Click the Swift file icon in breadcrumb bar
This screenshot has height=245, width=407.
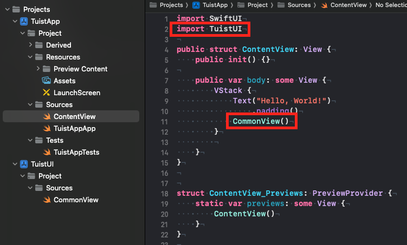click(x=324, y=5)
